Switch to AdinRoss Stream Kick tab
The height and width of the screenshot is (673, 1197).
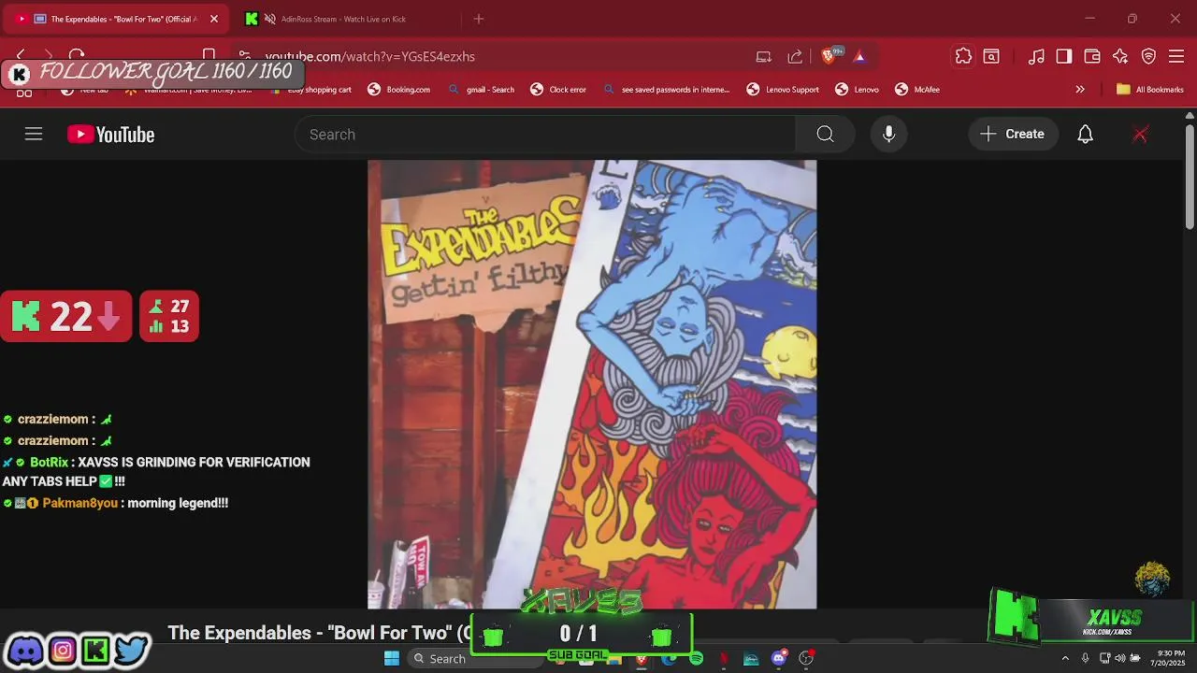[x=344, y=19]
